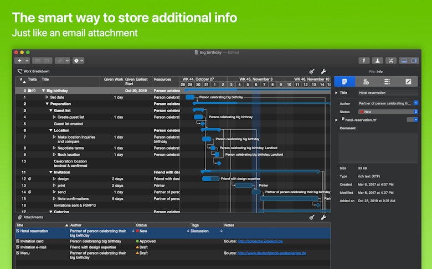Image resolution: width=432 pixels, height=269 pixels.
Task: Open the resources person icon button
Action: (x=378, y=61)
